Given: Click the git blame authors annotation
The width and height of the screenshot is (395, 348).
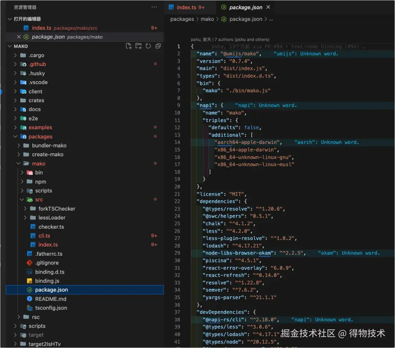Looking at the screenshot, I should (230, 40).
